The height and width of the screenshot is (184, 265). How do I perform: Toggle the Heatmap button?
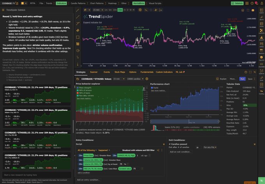tap(112, 3)
